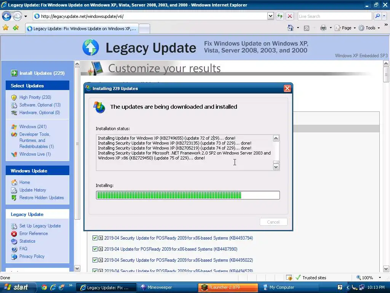
Task: Switch to Minesweeper taskbar window
Action: (167, 287)
